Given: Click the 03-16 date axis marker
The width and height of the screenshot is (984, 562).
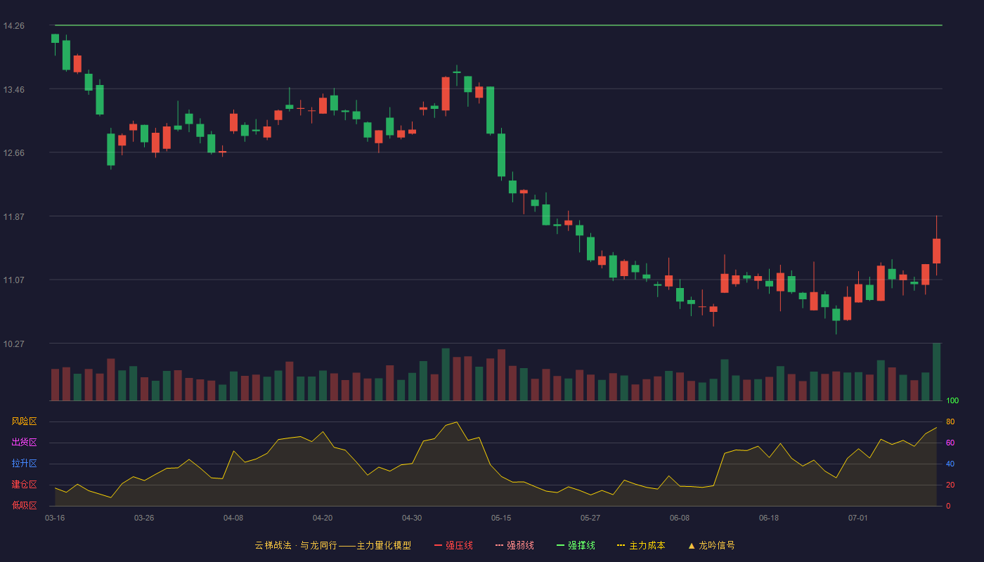Looking at the screenshot, I should [55, 518].
